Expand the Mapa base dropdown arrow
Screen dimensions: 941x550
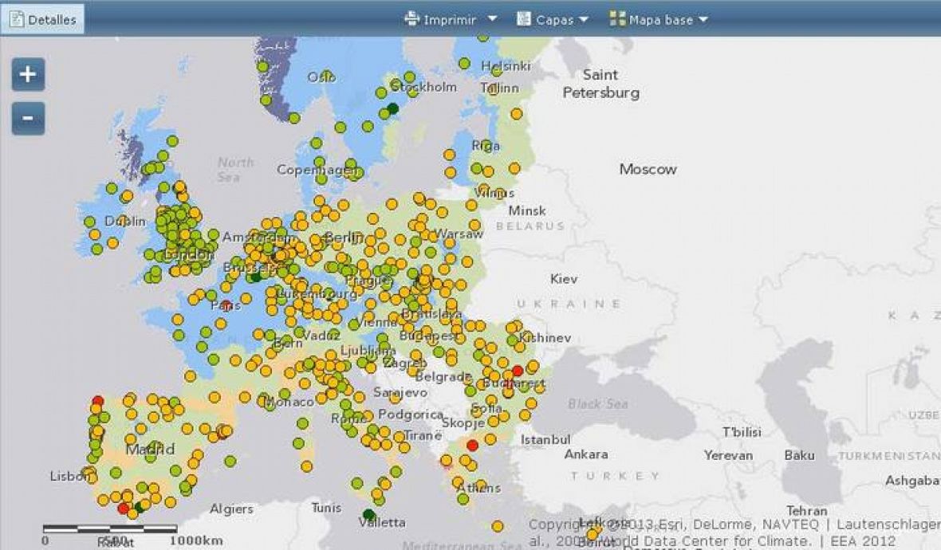[x=703, y=19]
